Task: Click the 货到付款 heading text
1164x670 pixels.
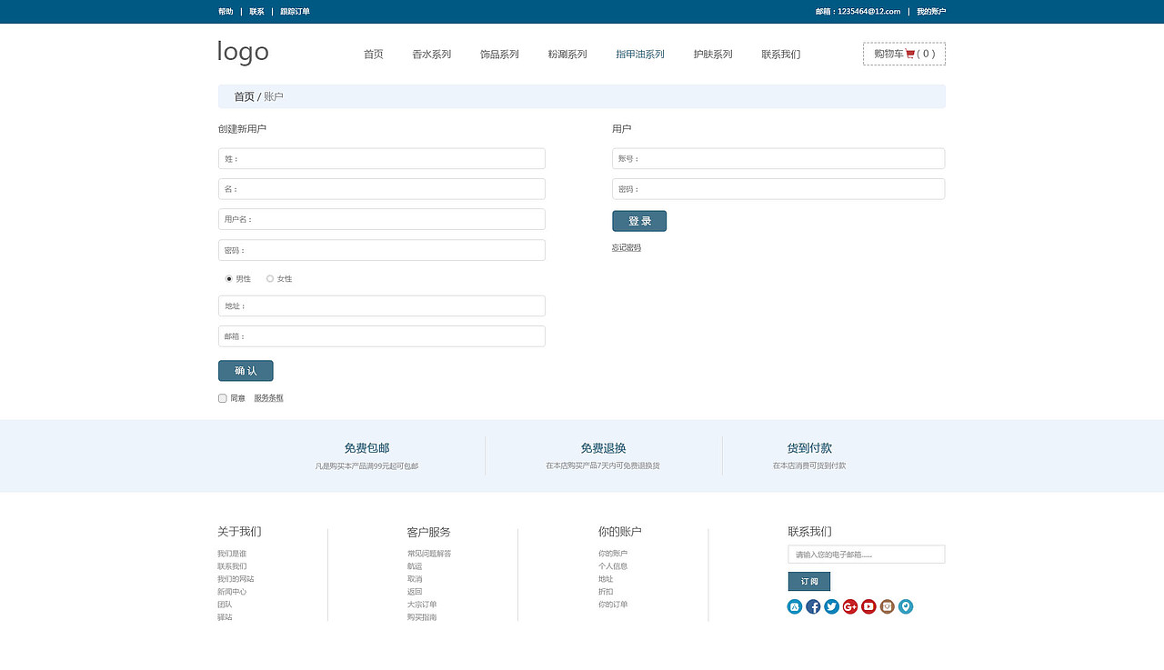Action: pos(809,448)
